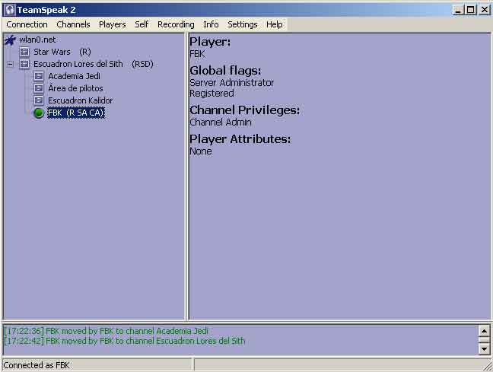The width and height of the screenshot is (493, 372).
Task: Click the 'Global flags:' heading
Action: tap(225, 71)
